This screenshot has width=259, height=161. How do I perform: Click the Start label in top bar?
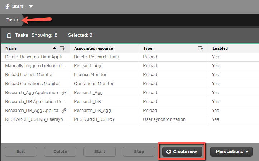point(18,6)
